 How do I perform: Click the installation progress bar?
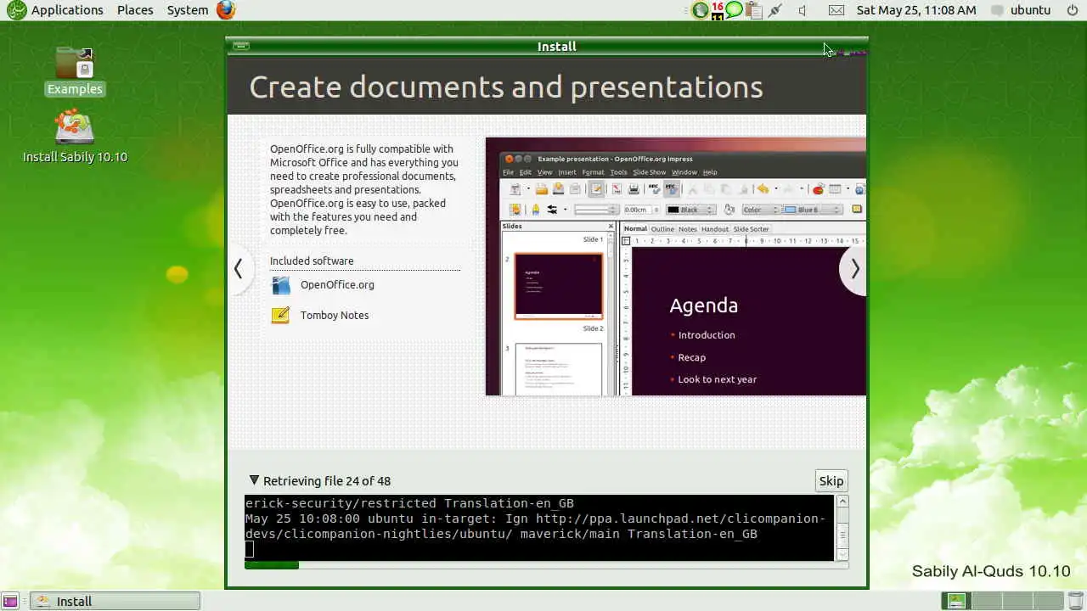coord(546,565)
